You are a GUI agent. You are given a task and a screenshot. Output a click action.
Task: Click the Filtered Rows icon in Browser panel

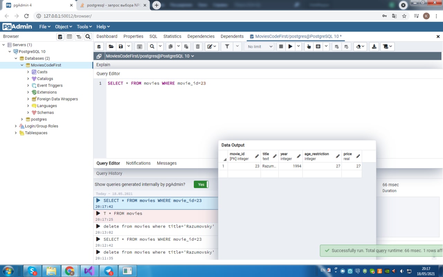[79, 37]
